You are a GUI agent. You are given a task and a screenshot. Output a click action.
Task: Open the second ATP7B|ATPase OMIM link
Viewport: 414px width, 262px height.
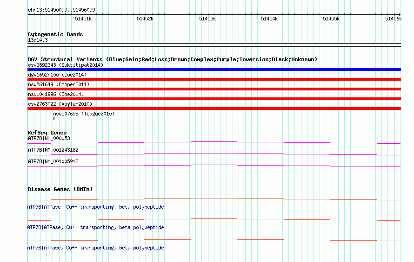click(95, 227)
